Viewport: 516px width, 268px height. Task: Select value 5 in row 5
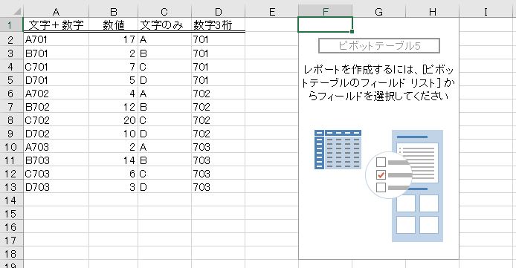[113, 80]
